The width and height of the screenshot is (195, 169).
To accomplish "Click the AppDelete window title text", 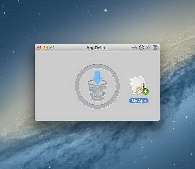I will (x=97, y=48).
